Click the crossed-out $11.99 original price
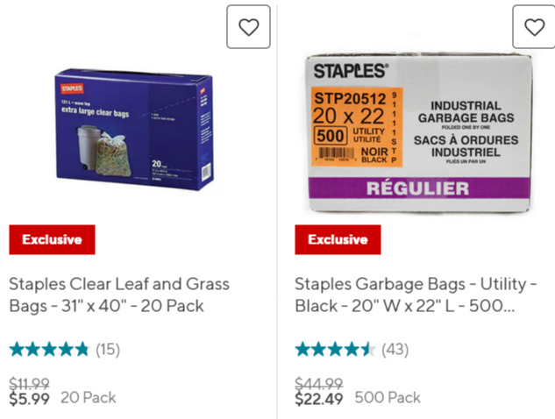The image size is (555, 419). [30, 383]
